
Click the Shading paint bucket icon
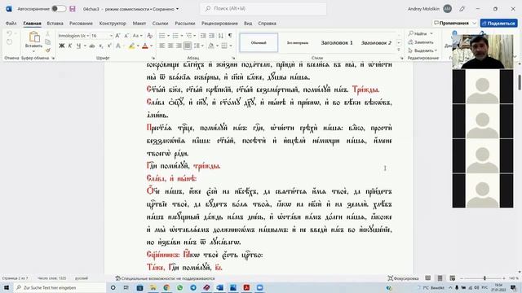tap(211, 46)
